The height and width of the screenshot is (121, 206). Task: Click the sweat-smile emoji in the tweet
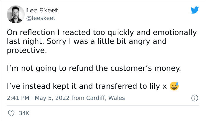(x=174, y=86)
